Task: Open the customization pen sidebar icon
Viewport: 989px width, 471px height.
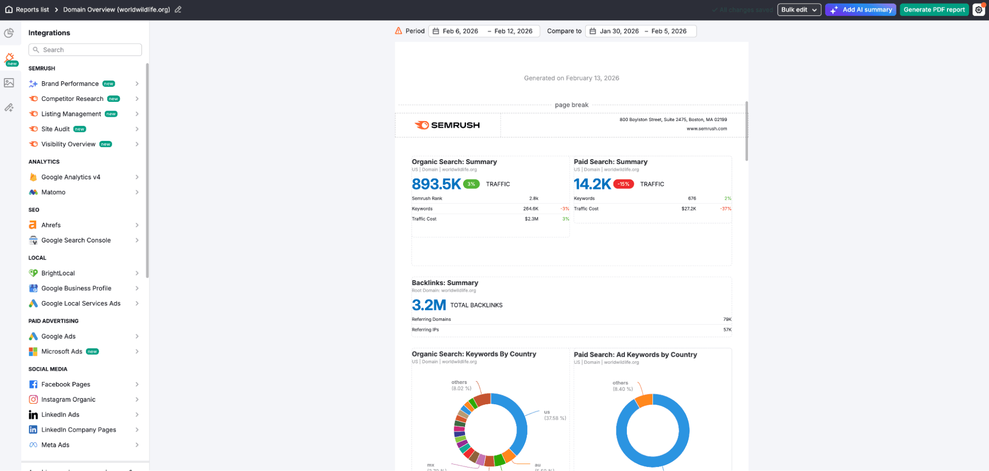Action: click(9, 107)
